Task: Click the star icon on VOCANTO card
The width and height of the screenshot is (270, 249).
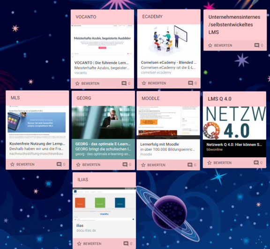Action: coord(77,83)
